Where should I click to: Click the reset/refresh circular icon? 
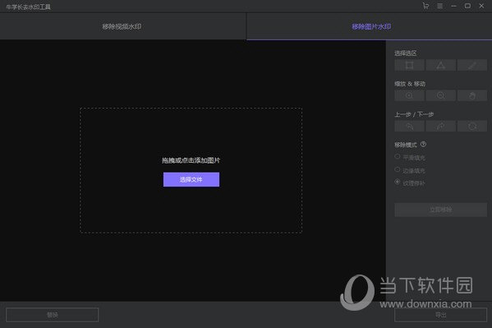click(472, 127)
